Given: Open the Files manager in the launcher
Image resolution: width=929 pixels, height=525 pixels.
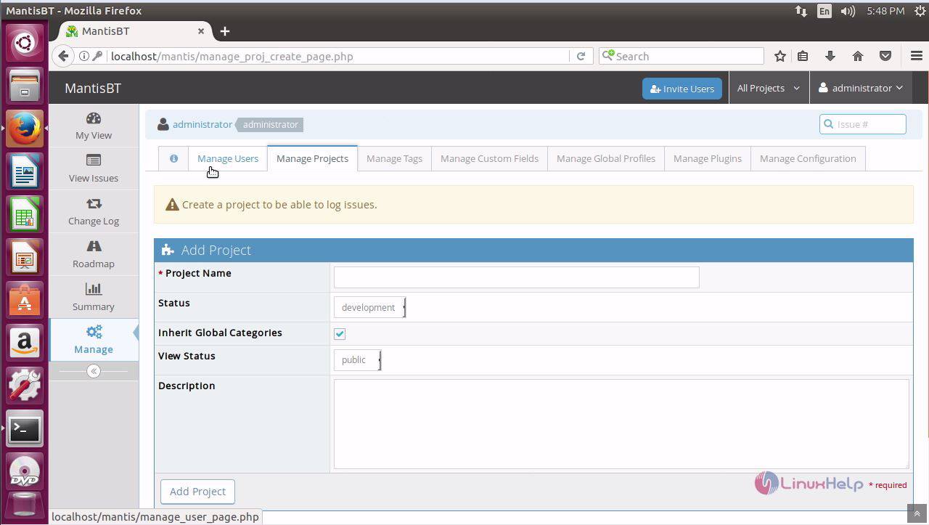Looking at the screenshot, I should click(x=25, y=86).
